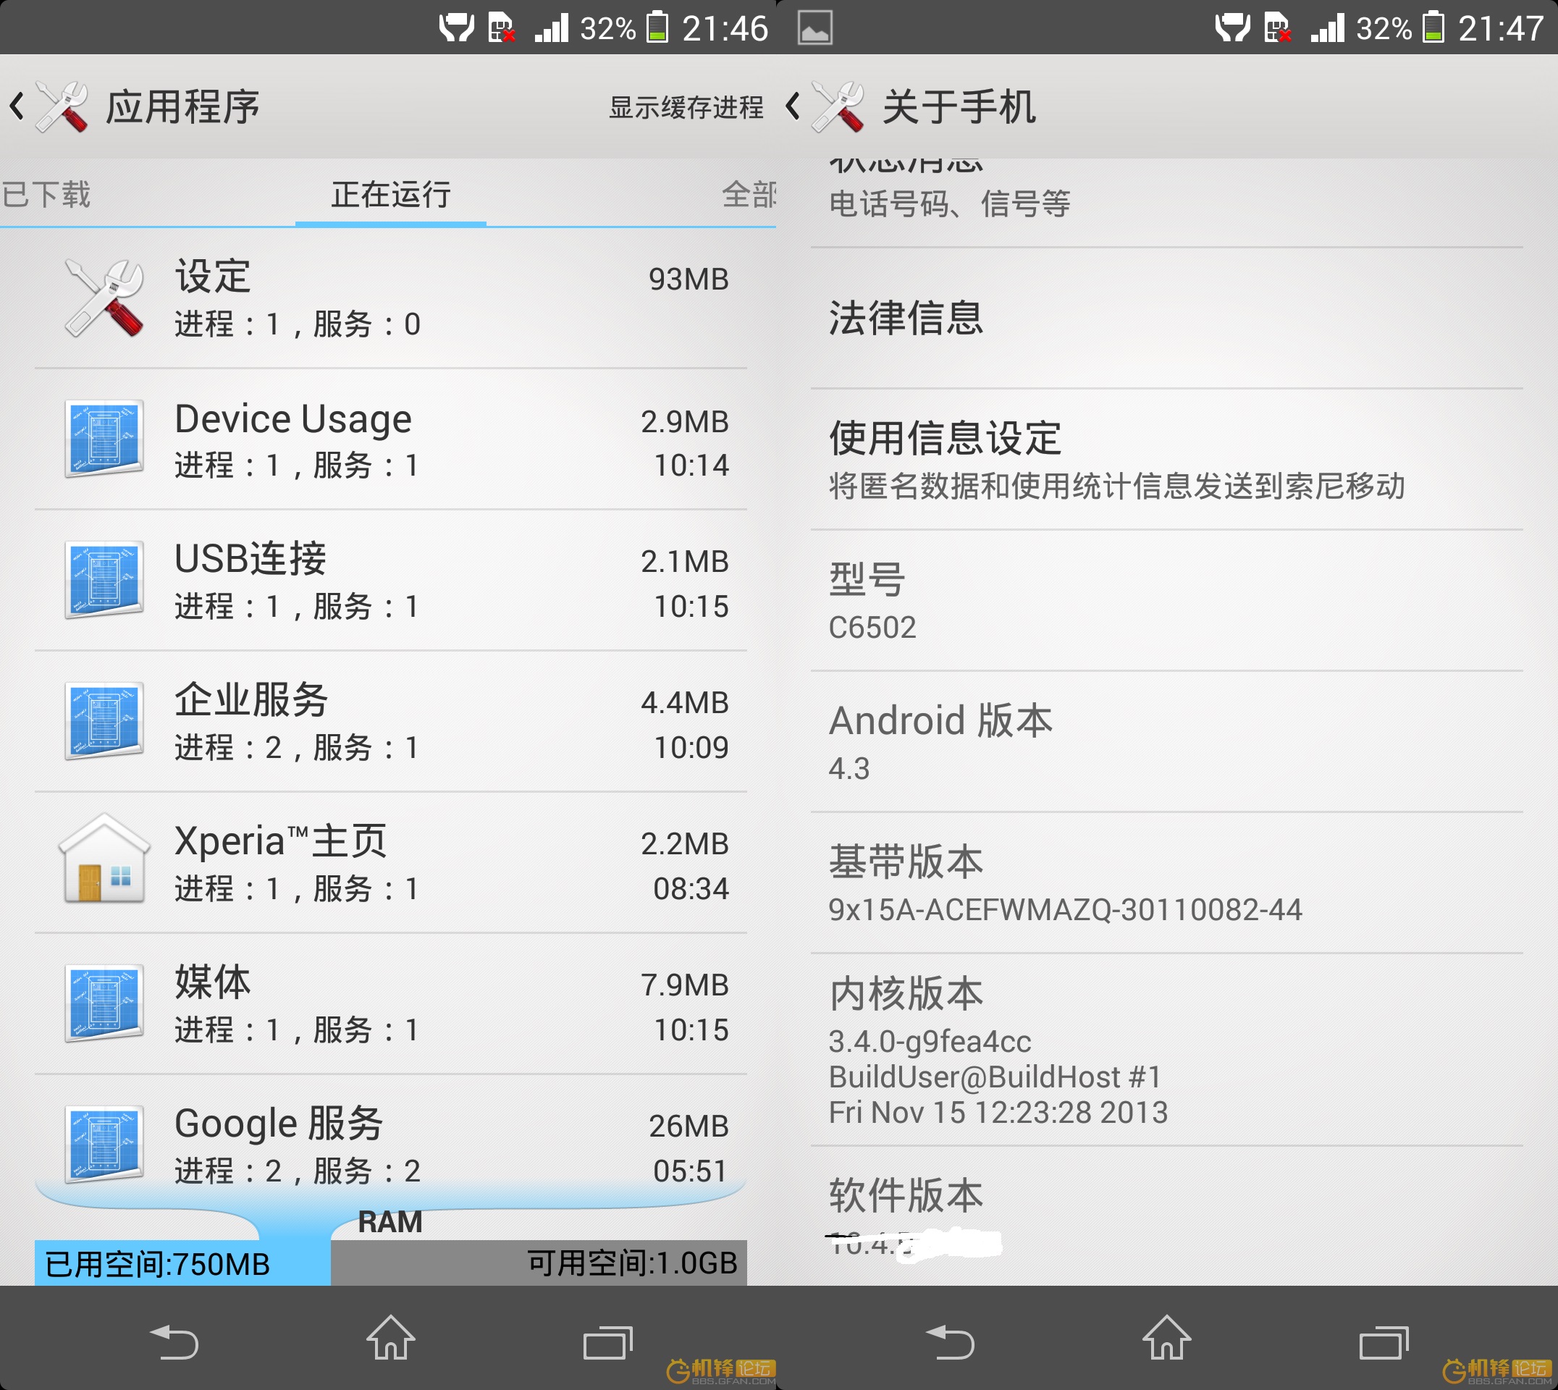Screen dimensions: 1558x1390
Task: Tap 显示缓存进程 to show cached processes
Action: pos(685,108)
